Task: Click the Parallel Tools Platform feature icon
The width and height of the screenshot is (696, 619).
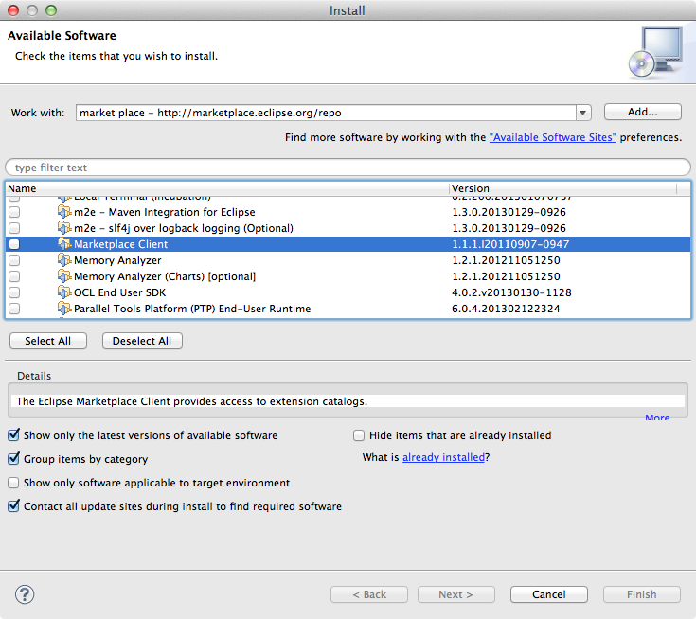Action: (64, 308)
